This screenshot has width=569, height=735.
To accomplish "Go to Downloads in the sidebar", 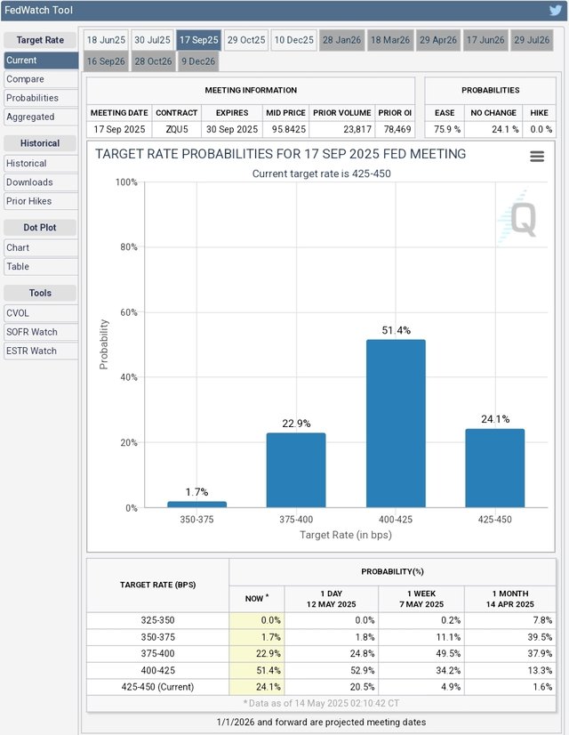I will pos(41,182).
